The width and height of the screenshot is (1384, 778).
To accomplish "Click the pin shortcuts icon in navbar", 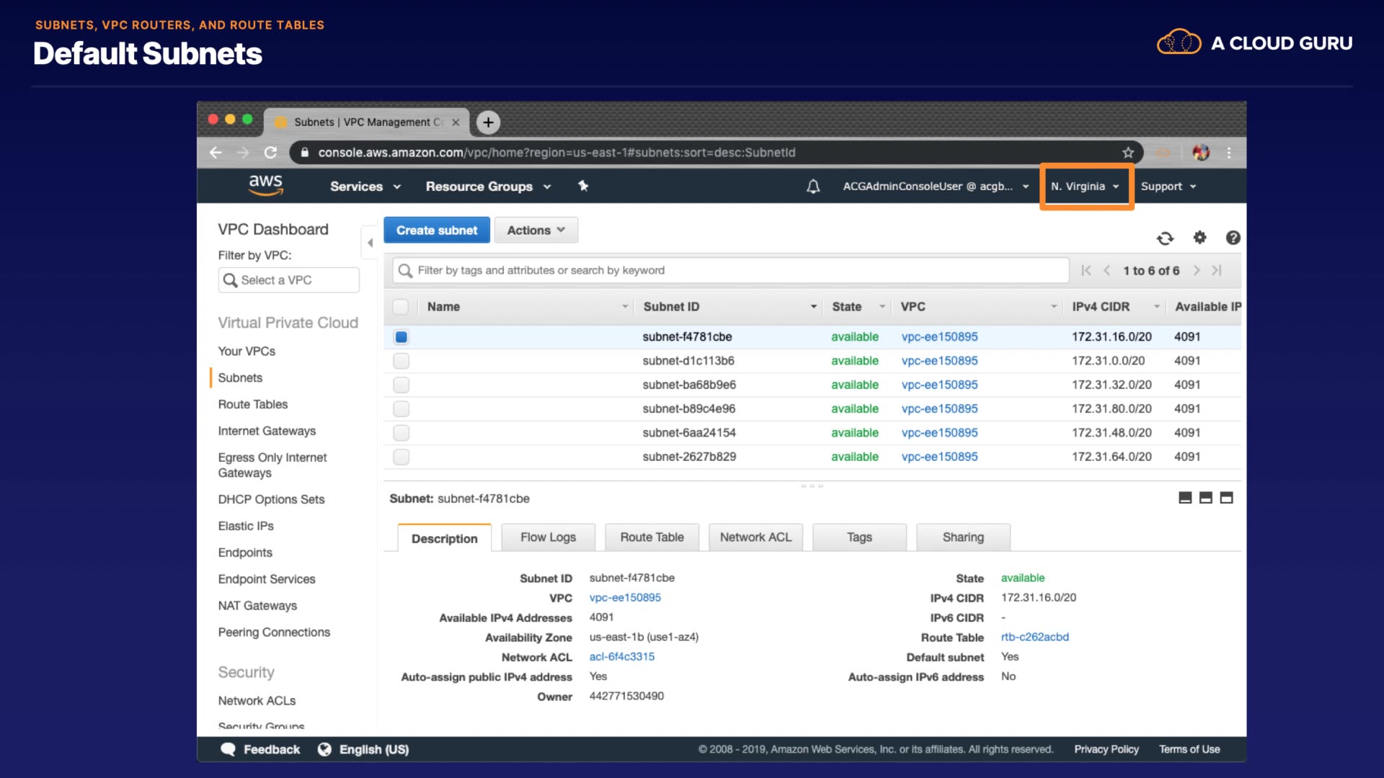I will [583, 186].
